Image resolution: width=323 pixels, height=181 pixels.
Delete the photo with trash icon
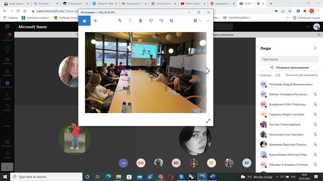140,20
